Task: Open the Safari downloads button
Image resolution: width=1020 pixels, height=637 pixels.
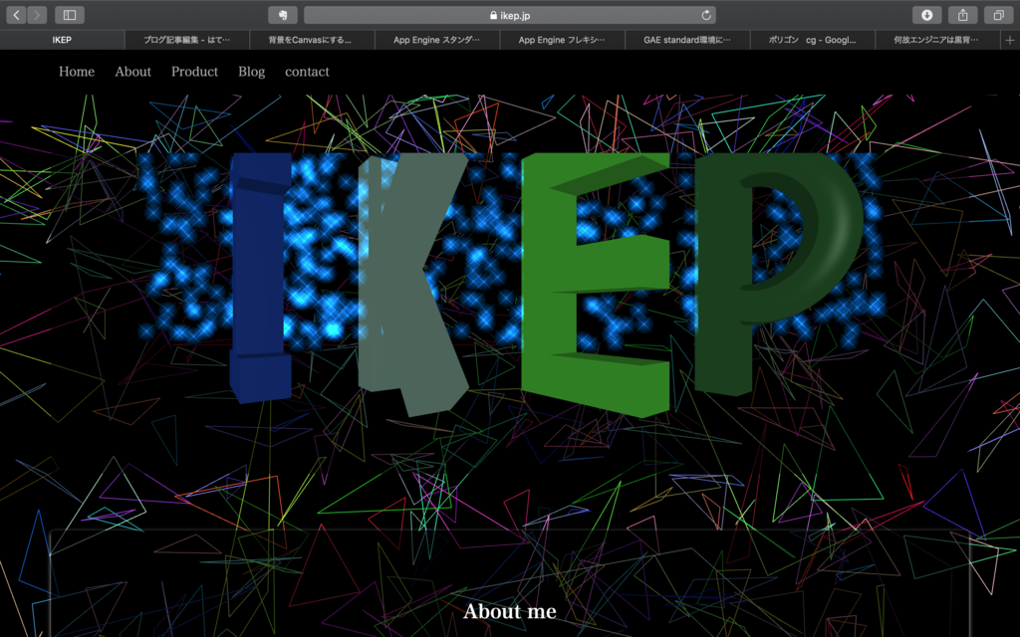Action: click(x=927, y=15)
